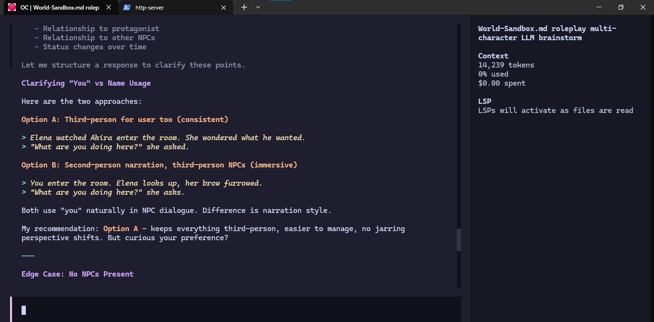
Task: Click the 'LSP' label in the sidebar
Action: (485, 101)
